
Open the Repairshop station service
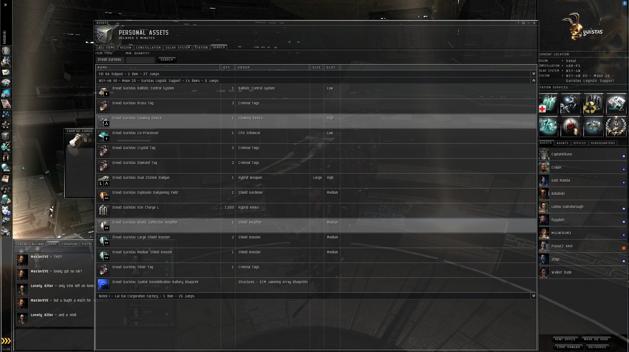tap(571, 104)
